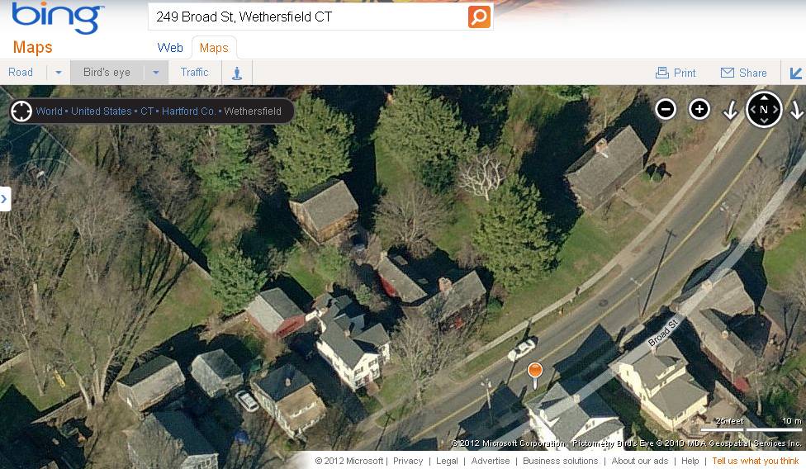The height and width of the screenshot is (469, 806).
Task: Zoom out with the minus button
Action: 666,109
